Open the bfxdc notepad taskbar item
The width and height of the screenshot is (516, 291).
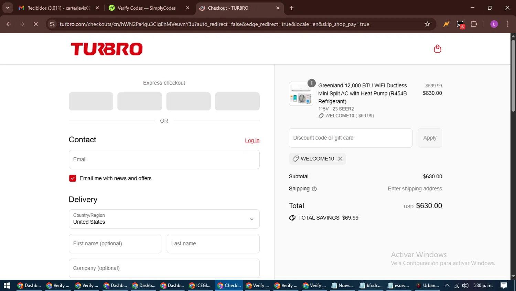[x=370, y=286]
